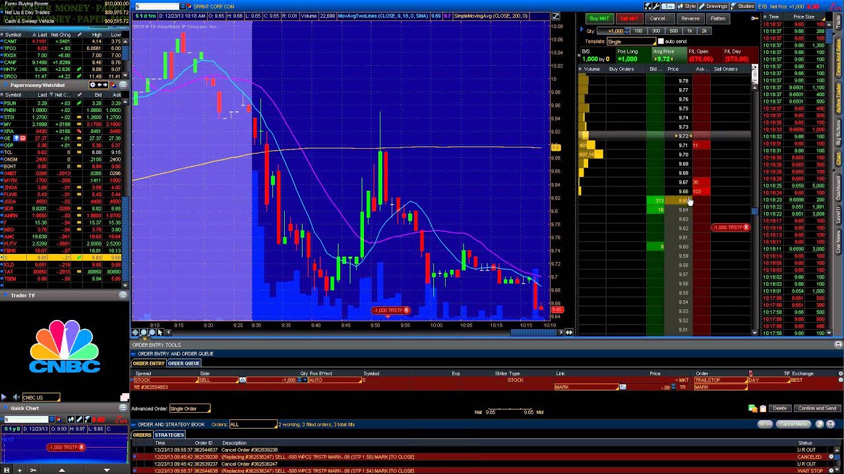Switch to the ORDER QUEUE tab
This screenshot has height=474, width=844.
click(x=184, y=363)
